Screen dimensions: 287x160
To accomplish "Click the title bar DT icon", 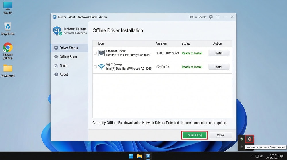I will coord(55,17).
